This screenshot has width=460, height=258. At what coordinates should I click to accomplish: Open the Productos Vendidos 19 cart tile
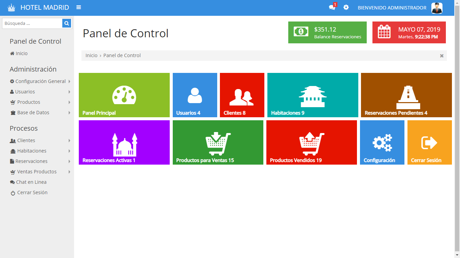pyautogui.click(x=311, y=142)
